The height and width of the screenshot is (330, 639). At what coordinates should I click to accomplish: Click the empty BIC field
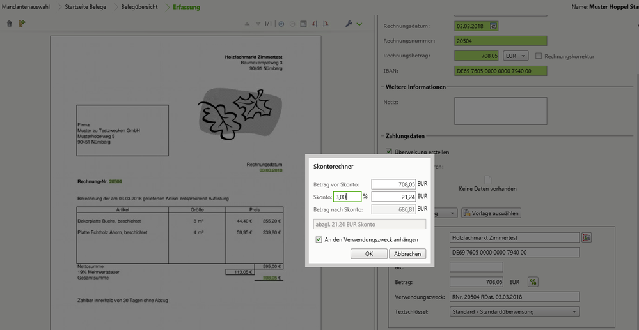pyautogui.click(x=477, y=267)
